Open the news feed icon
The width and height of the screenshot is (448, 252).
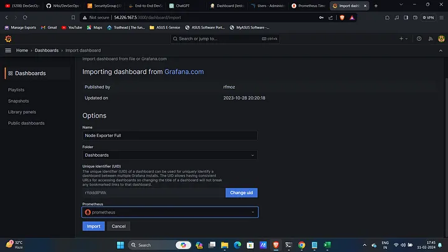(x=431, y=39)
